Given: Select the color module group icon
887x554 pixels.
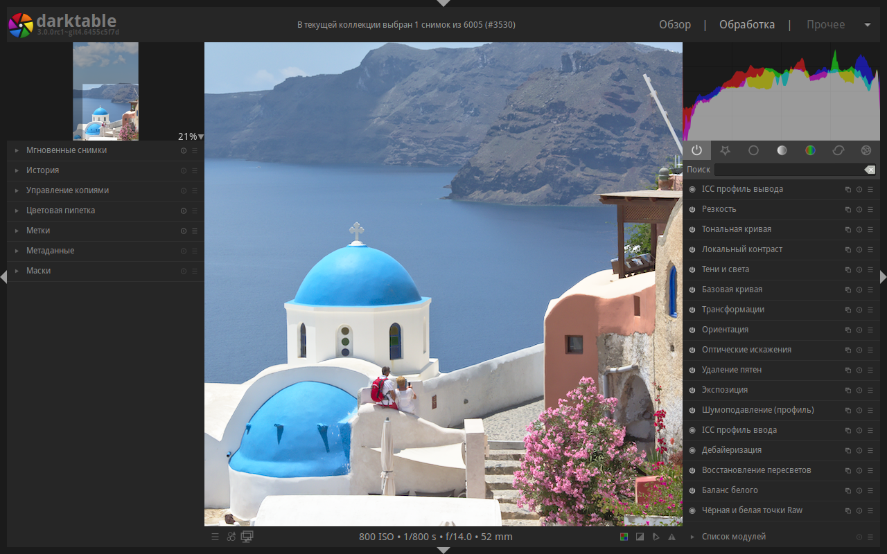Looking at the screenshot, I should click(810, 150).
